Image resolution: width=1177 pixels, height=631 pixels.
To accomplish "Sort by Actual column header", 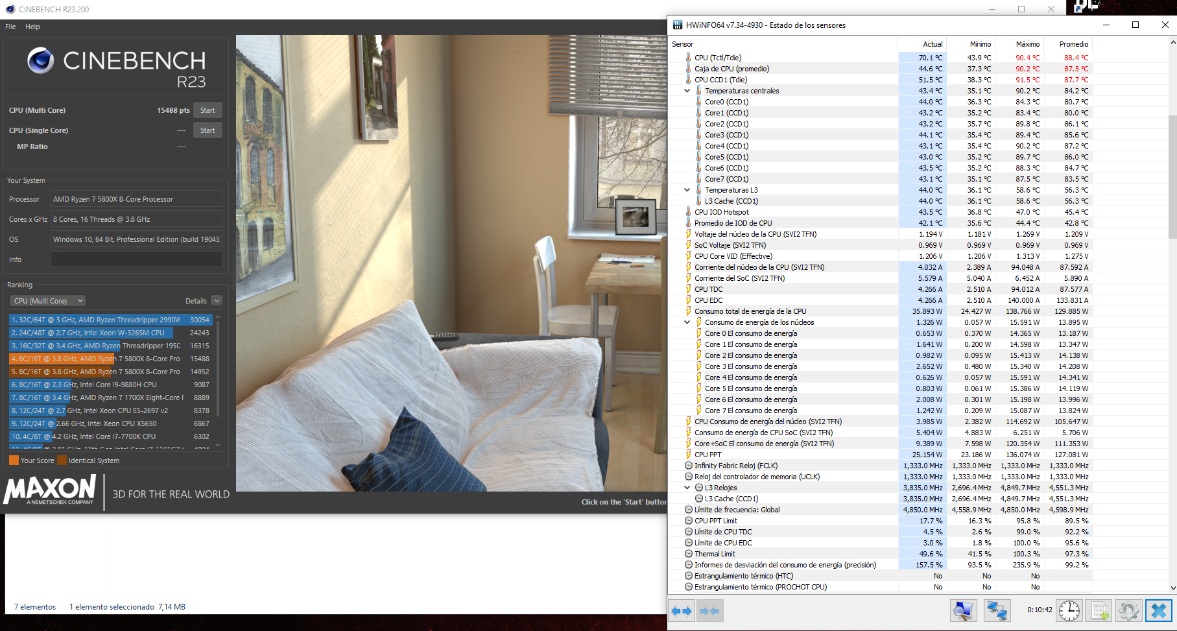I will point(922,44).
